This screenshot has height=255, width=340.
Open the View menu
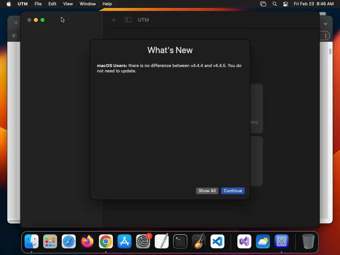coord(68,4)
